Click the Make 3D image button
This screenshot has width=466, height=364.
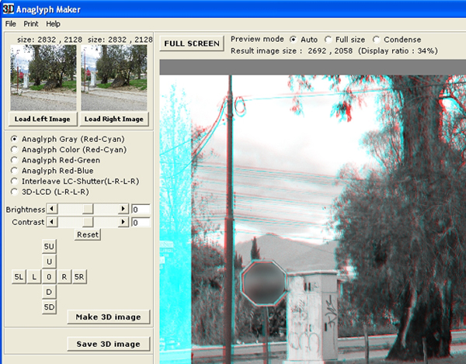tap(109, 317)
